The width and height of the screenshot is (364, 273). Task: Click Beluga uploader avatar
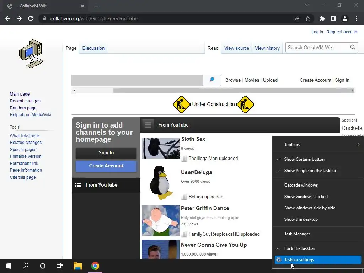(184, 197)
